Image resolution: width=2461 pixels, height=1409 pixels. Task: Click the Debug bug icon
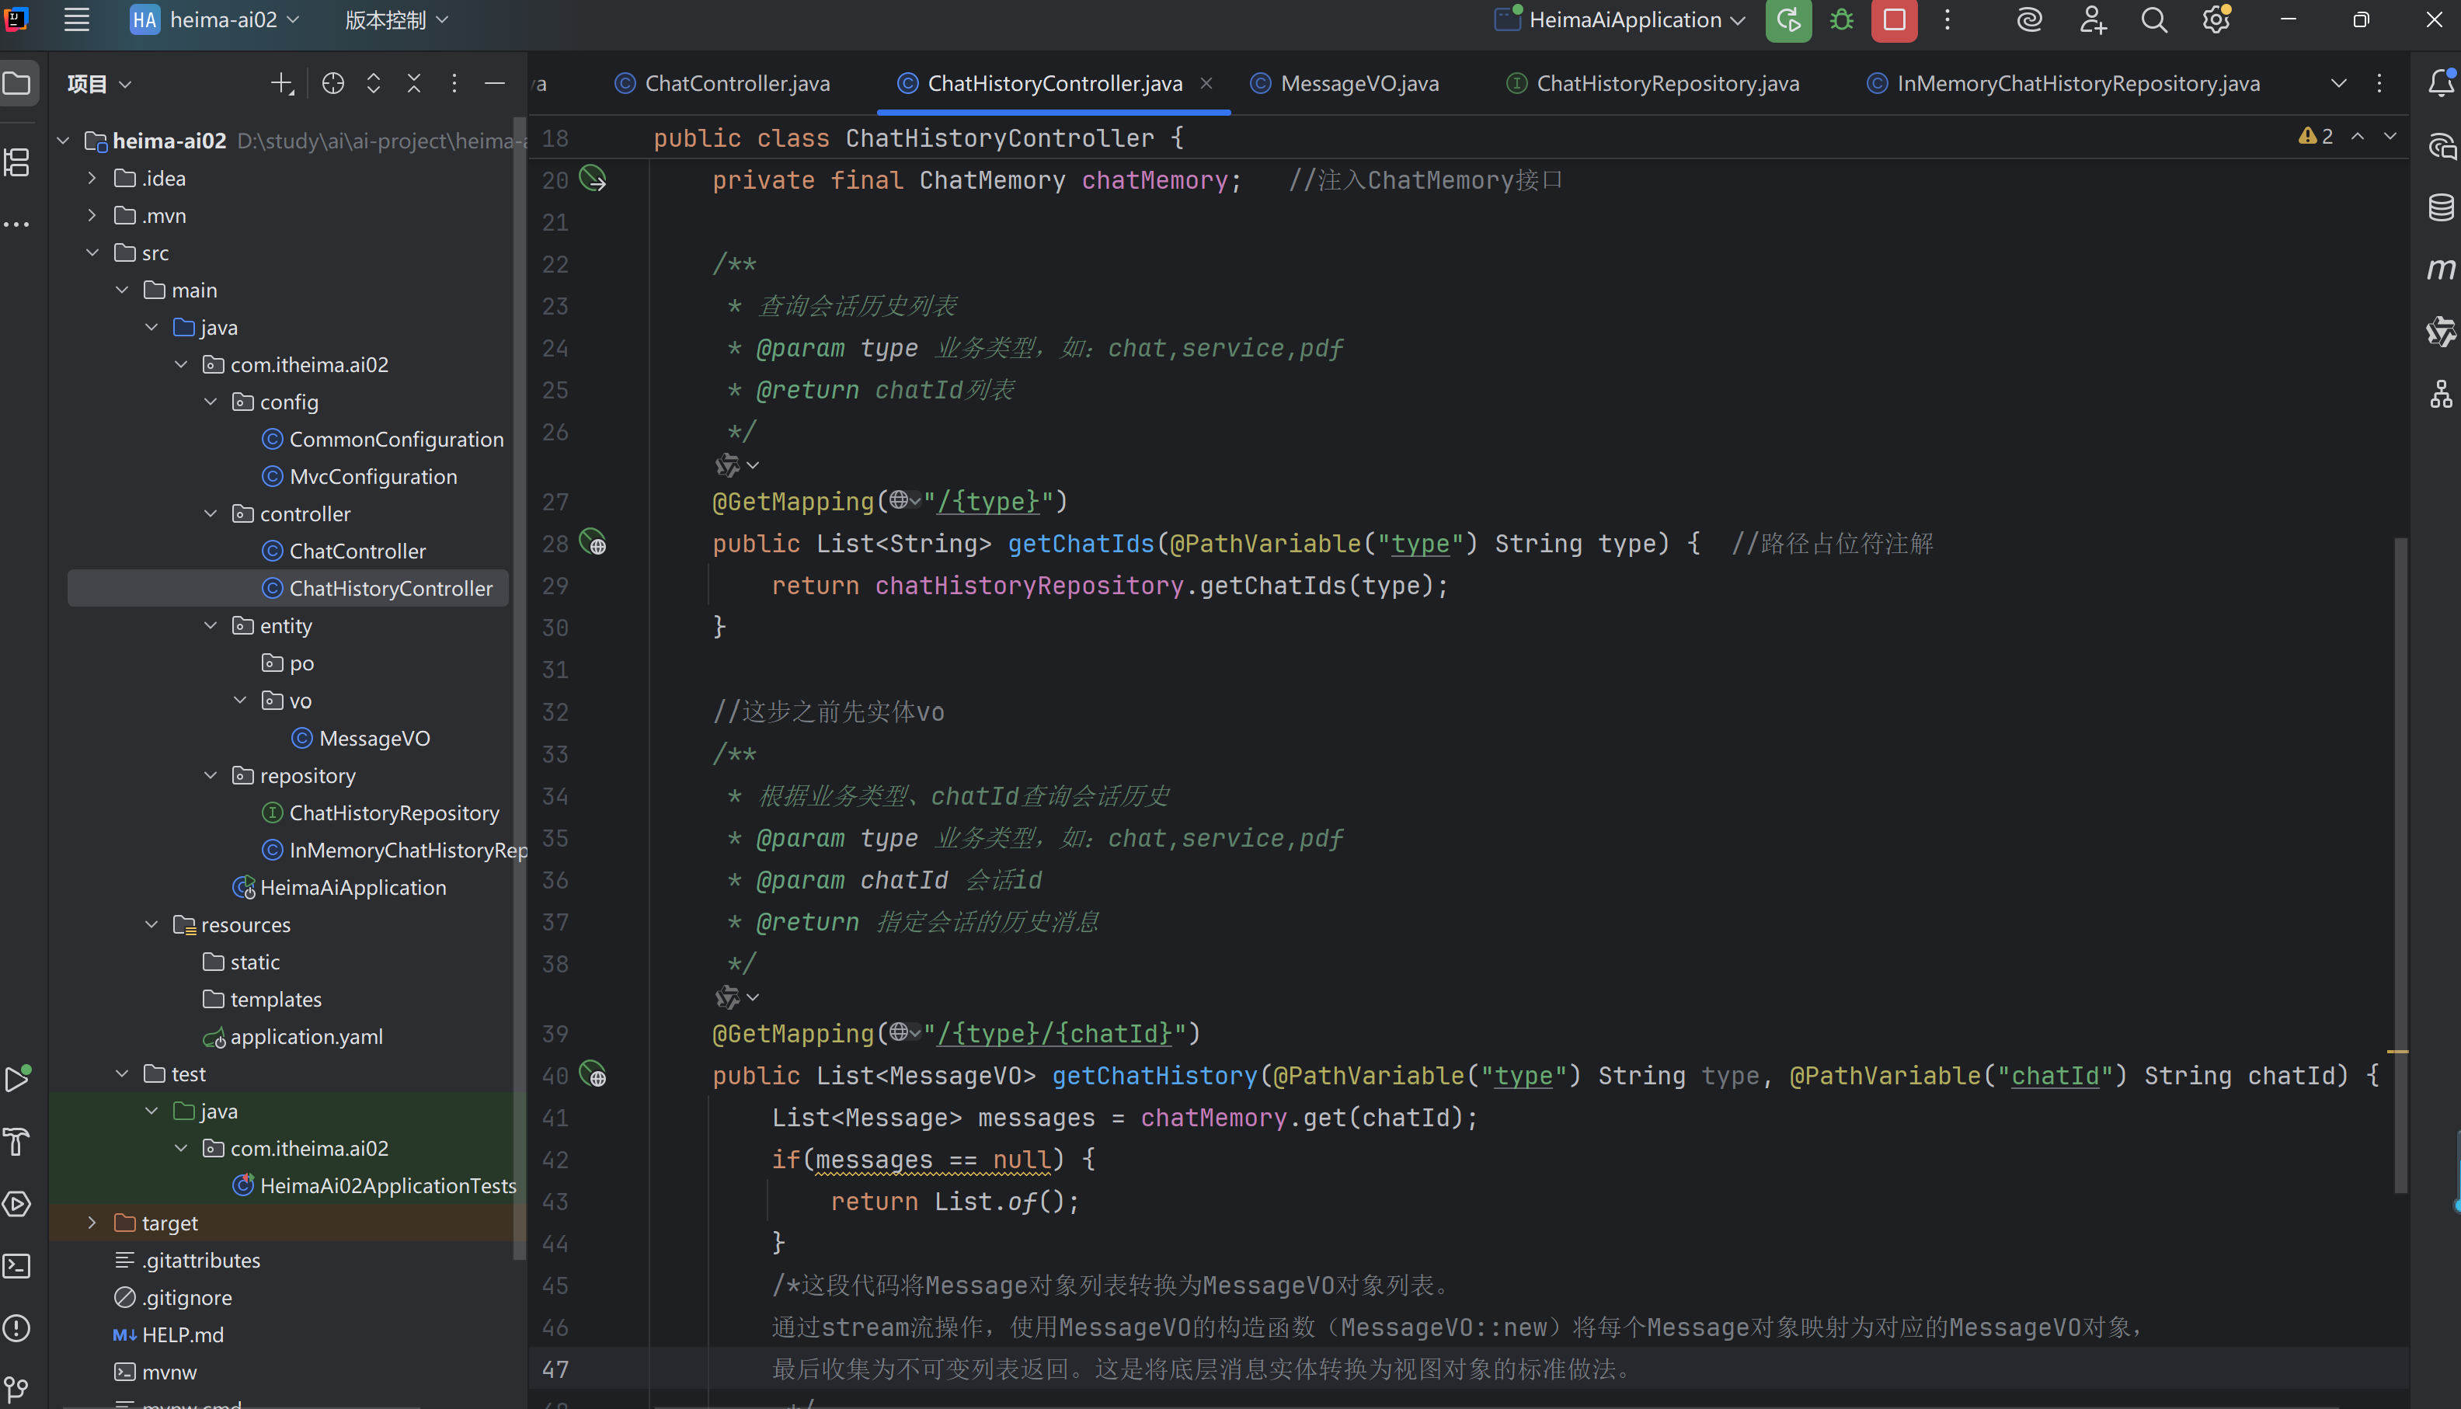(1842, 20)
